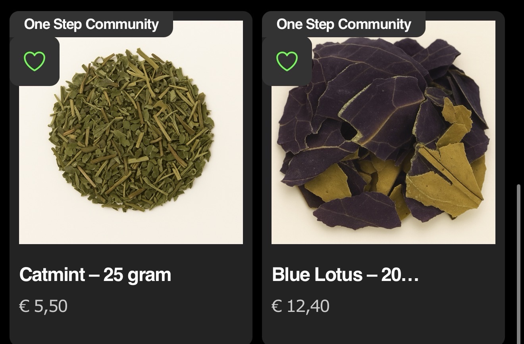The width and height of the screenshot is (524, 344).
Task: Click the € 12,40 price
Action: tap(301, 306)
